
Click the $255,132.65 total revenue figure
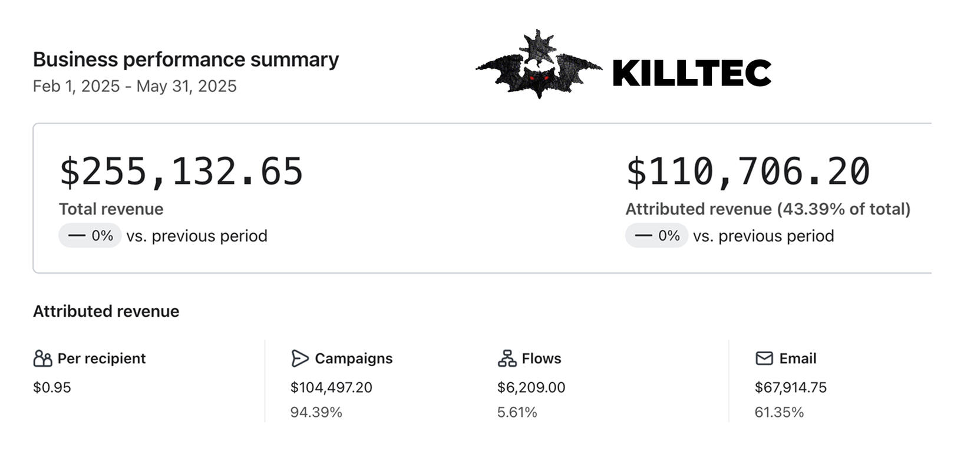pyautogui.click(x=181, y=172)
